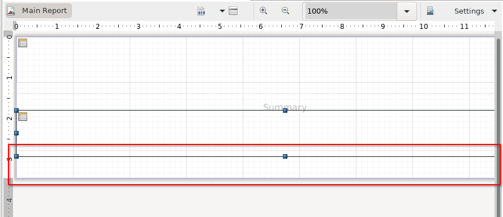Click the bottom center selection handle
The width and height of the screenshot is (503, 217).
pyautogui.click(x=285, y=156)
